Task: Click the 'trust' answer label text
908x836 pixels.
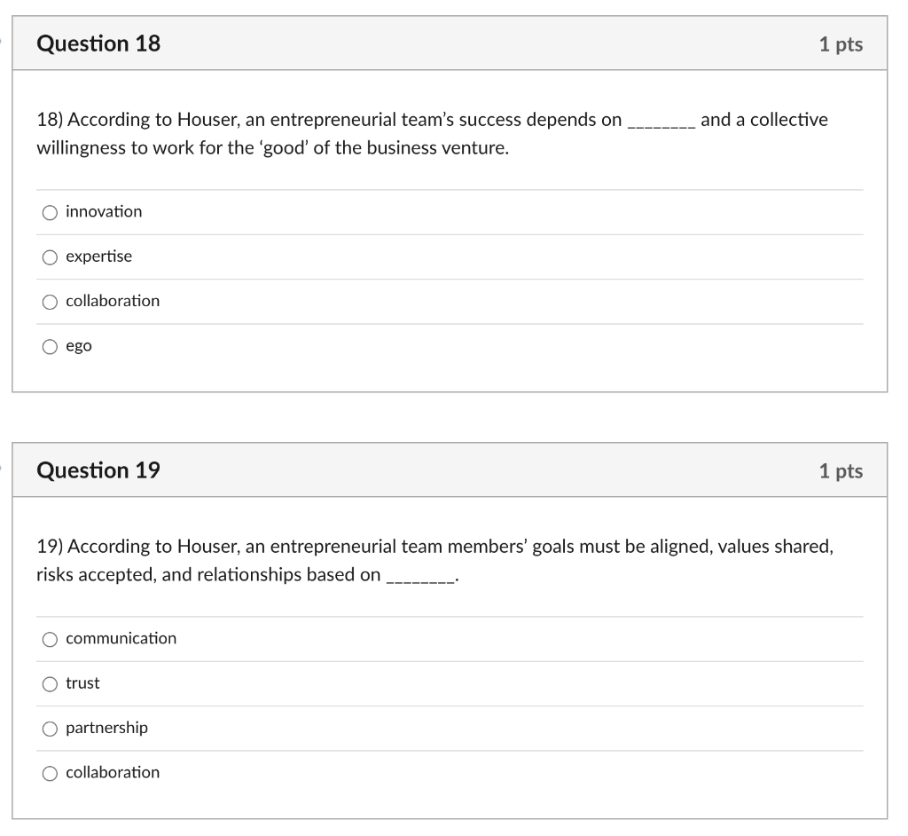Action: [83, 683]
